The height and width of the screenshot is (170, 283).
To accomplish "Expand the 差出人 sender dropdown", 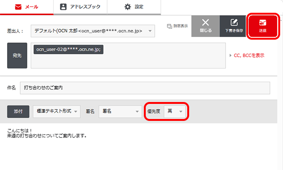I will (93, 31).
